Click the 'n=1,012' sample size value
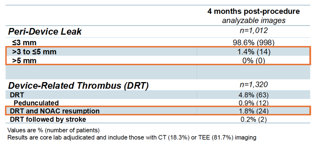Screen dimensions: 325x142 point(253,31)
